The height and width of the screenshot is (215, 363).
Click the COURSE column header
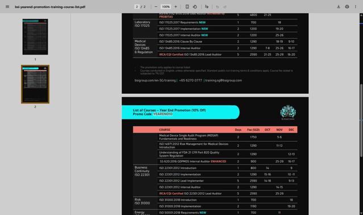click(x=165, y=130)
